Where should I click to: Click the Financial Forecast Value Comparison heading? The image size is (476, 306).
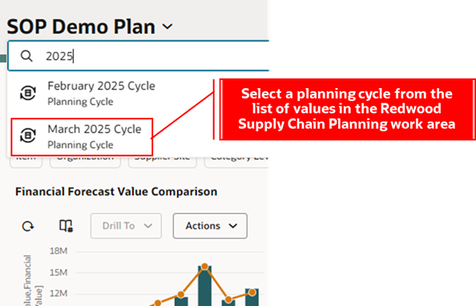pos(116,192)
